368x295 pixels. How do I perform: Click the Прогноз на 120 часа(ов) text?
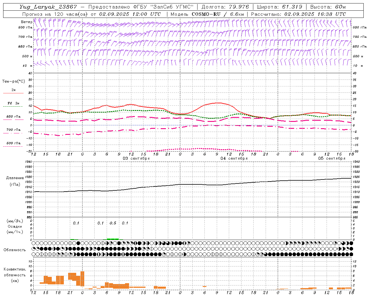(x=55, y=14)
